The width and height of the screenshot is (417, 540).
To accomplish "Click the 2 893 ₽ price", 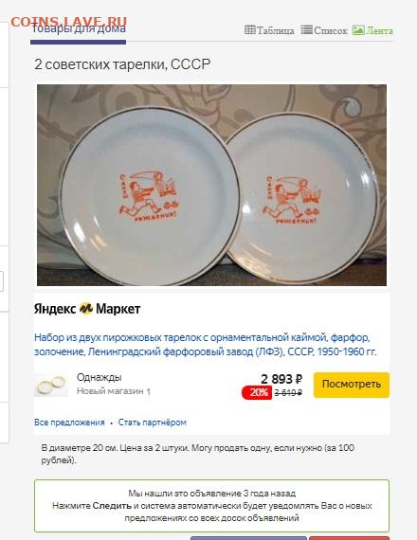I will point(281,379).
